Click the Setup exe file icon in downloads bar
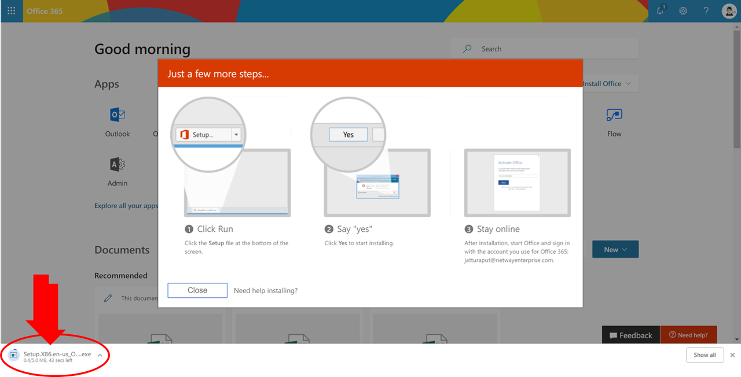Viewport: 741px width, 377px height. click(14, 355)
